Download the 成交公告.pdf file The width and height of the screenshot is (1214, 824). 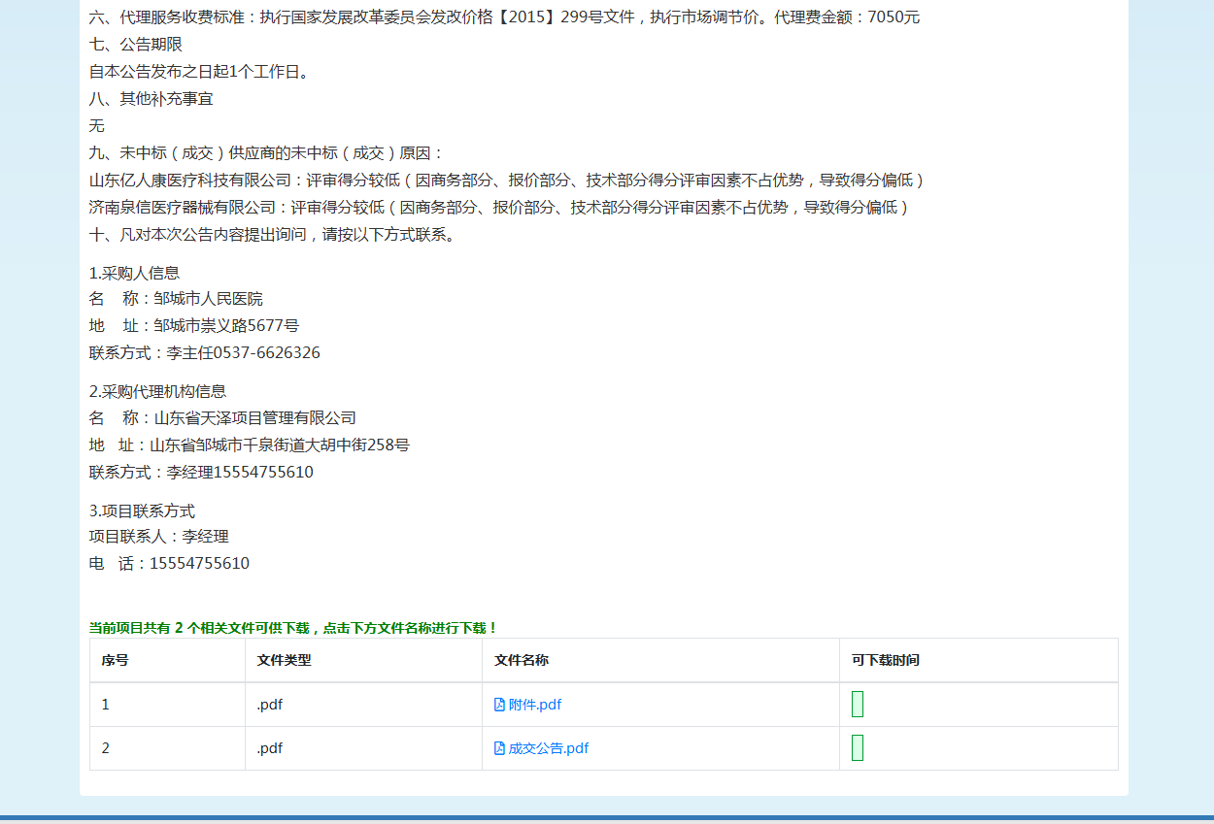548,748
